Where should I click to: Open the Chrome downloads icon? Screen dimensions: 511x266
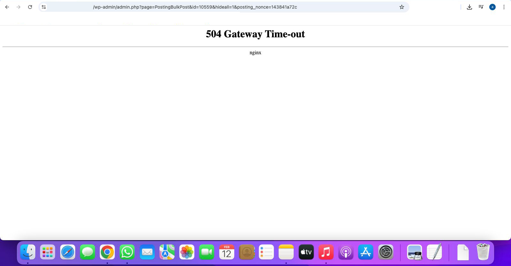469,7
